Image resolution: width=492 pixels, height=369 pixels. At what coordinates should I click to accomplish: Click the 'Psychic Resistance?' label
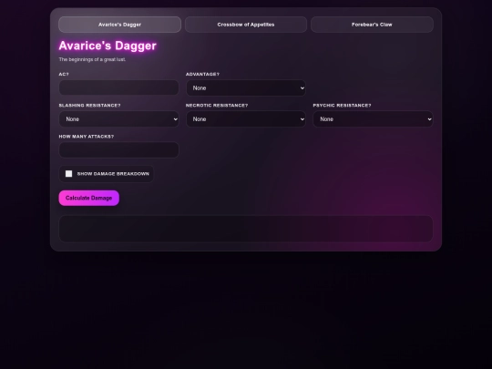[x=342, y=105]
